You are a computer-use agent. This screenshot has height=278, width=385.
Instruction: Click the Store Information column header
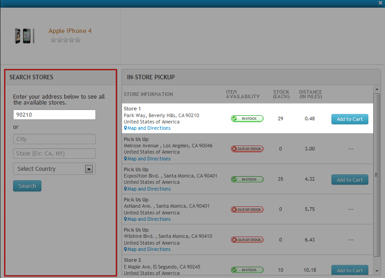(x=148, y=94)
